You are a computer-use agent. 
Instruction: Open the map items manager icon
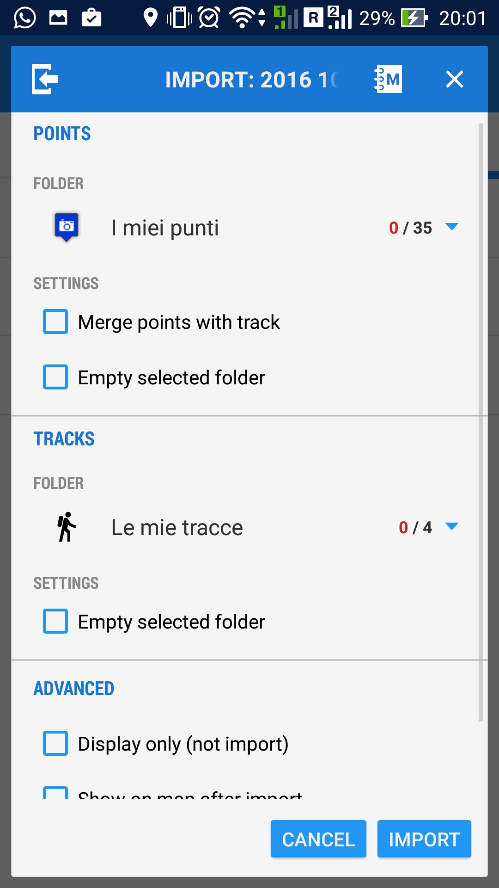(388, 79)
